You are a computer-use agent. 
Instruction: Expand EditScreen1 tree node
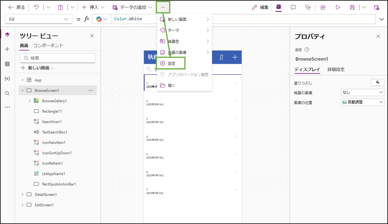pyautogui.click(x=22, y=205)
